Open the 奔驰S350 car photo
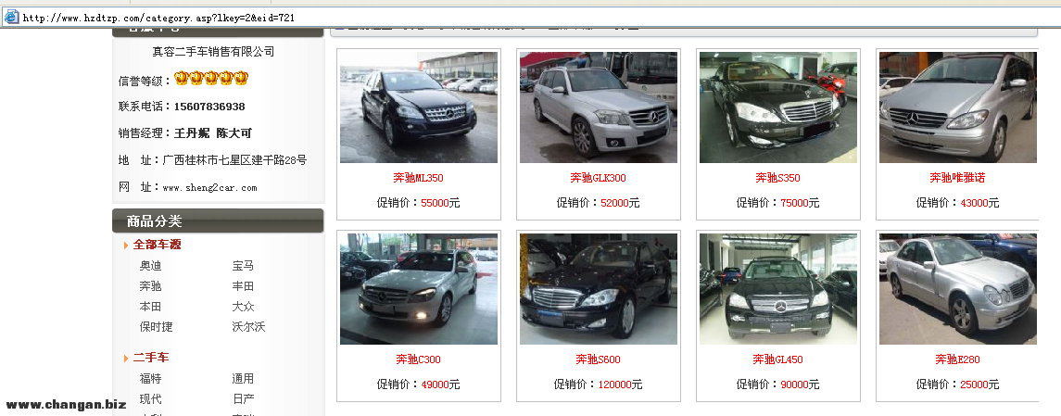Viewport: 1061px width, 416px height. [778, 107]
